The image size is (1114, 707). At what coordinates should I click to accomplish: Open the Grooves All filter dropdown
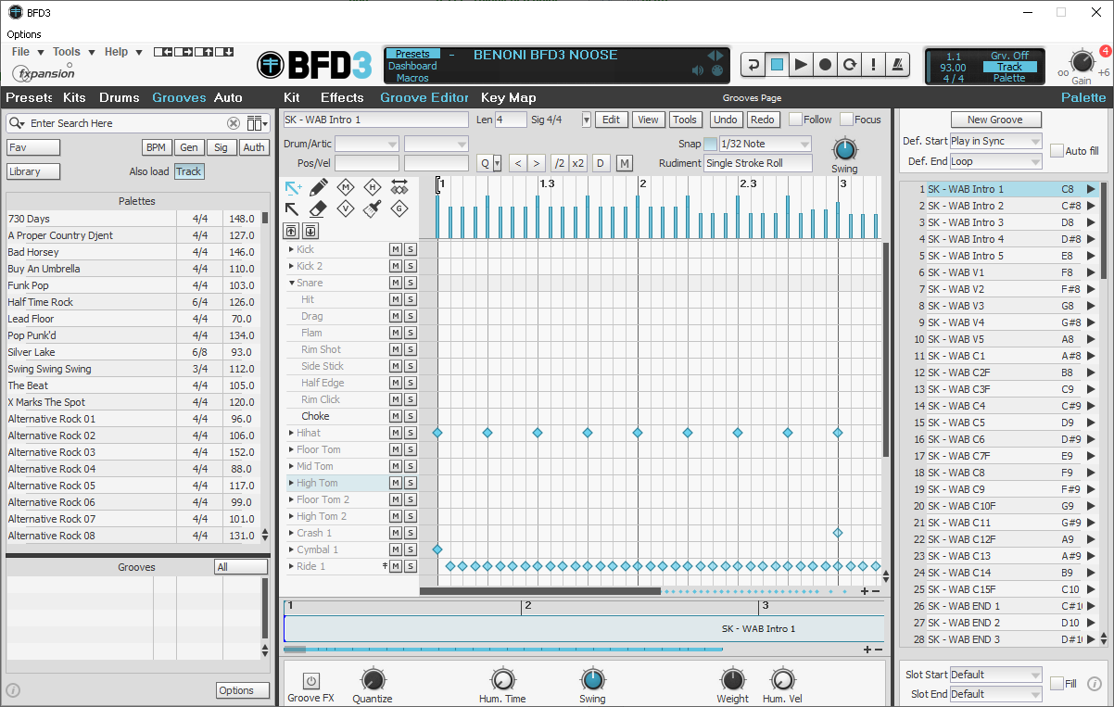241,567
